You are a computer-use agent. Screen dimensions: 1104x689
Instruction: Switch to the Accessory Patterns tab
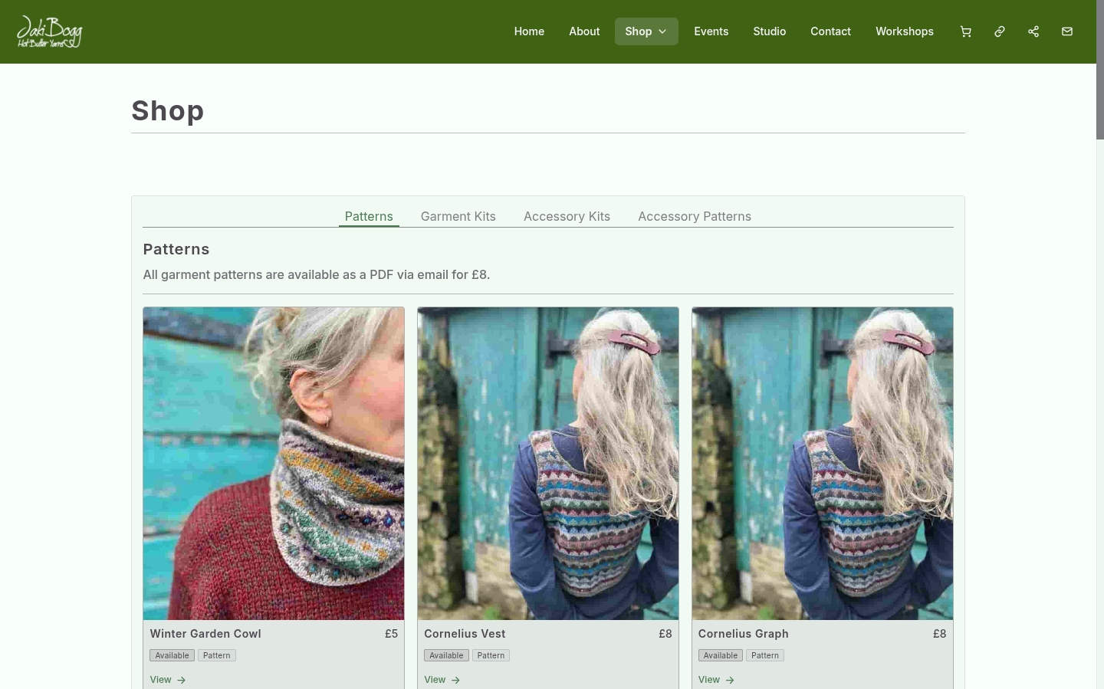point(695,216)
